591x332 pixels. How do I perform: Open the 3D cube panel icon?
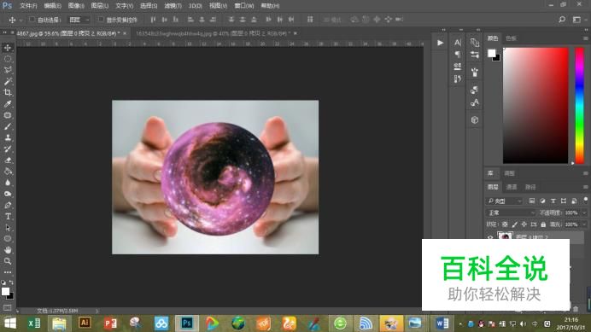click(x=475, y=119)
